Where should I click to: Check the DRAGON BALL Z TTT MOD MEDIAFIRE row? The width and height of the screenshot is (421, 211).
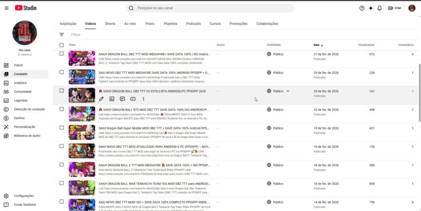click(x=62, y=165)
